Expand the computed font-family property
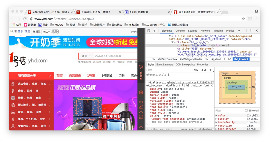This screenshot has width=269, height=141. pos(216,122)
